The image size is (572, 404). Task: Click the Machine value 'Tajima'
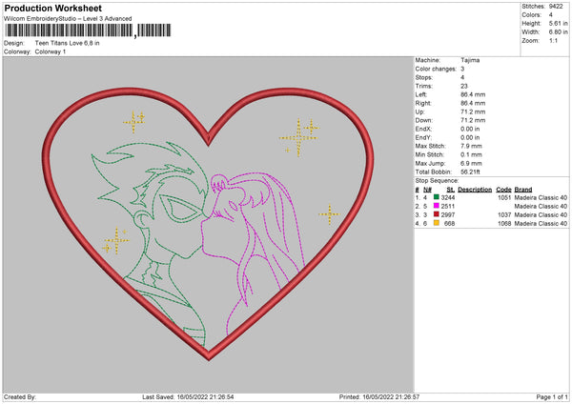coord(470,60)
